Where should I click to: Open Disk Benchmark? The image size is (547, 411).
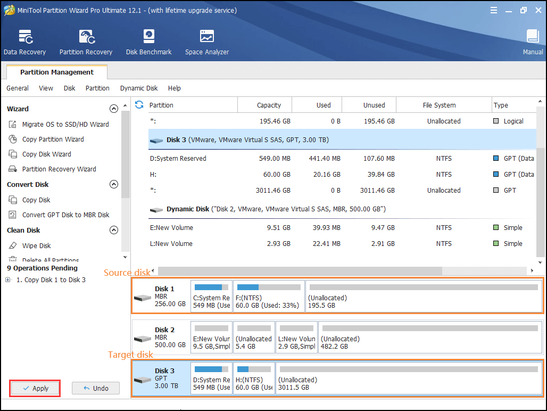pyautogui.click(x=148, y=42)
